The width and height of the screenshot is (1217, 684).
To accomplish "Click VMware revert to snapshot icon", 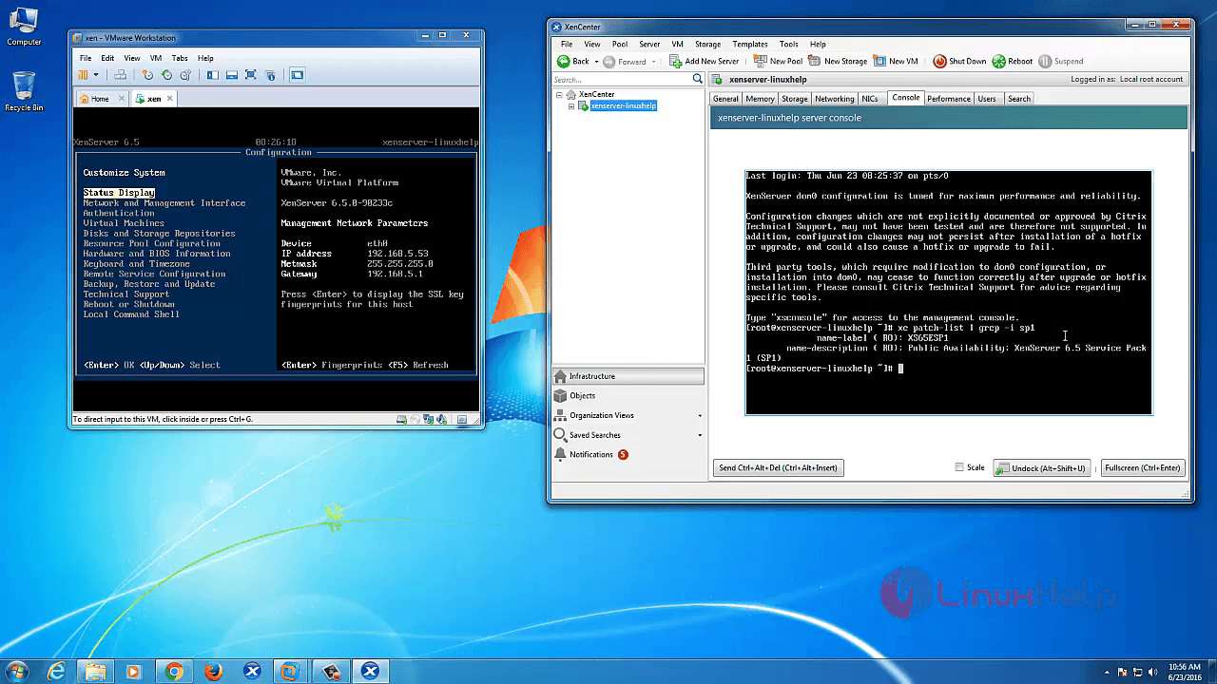I will pyautogui.click(x=166, y=74).
